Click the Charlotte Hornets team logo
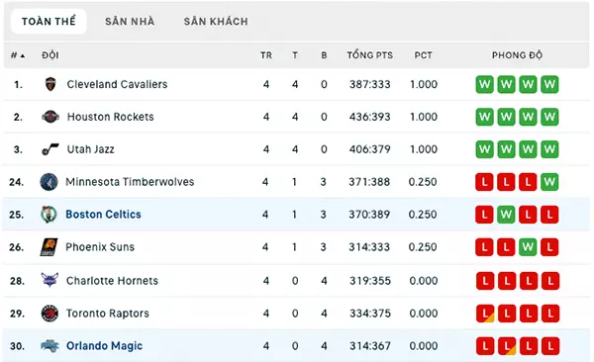The width and height of the screenshot is (594, 362). (x=49, y=280)
